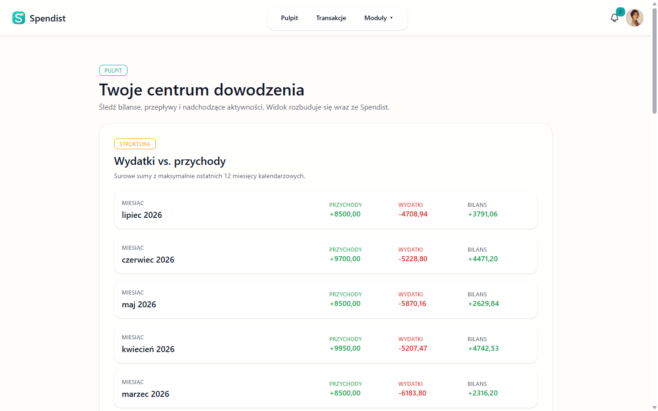Click expenses value -5870,16
The image size is (658, 411).
coord(412,304)
